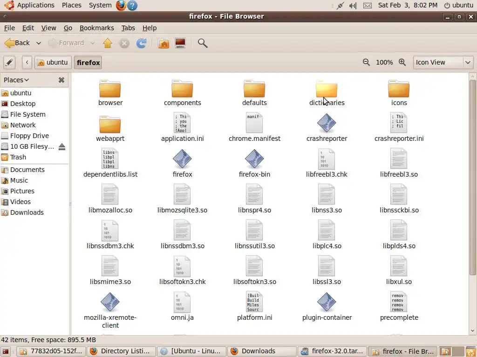Screen dimensions: 477x357
Task: Click the Search magnifier icon
Action: coord(203,43)
